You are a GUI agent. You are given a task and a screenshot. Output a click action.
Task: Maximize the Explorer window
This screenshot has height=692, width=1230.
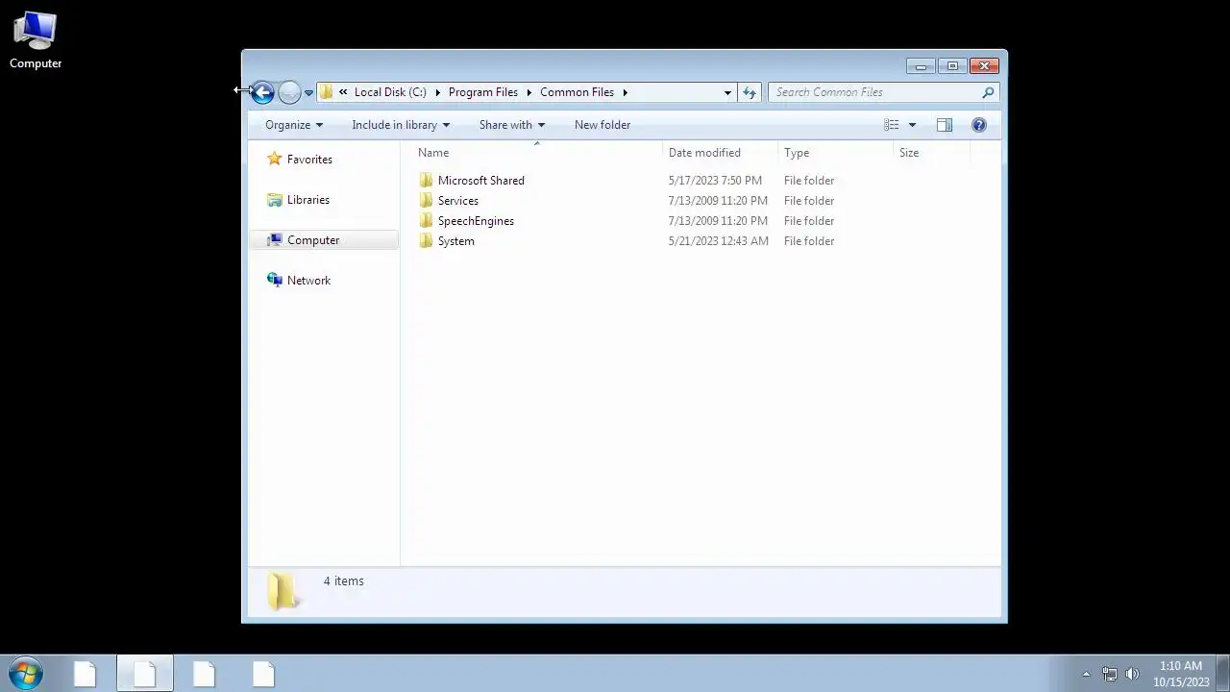(952, 66)
